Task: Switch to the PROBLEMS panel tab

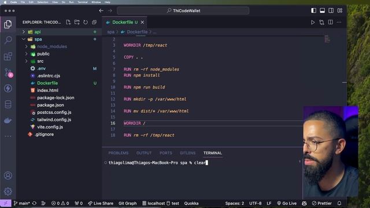Action: (x=119, y=153)
